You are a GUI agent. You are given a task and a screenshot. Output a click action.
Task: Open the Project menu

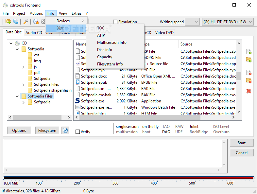click(19, 13)
